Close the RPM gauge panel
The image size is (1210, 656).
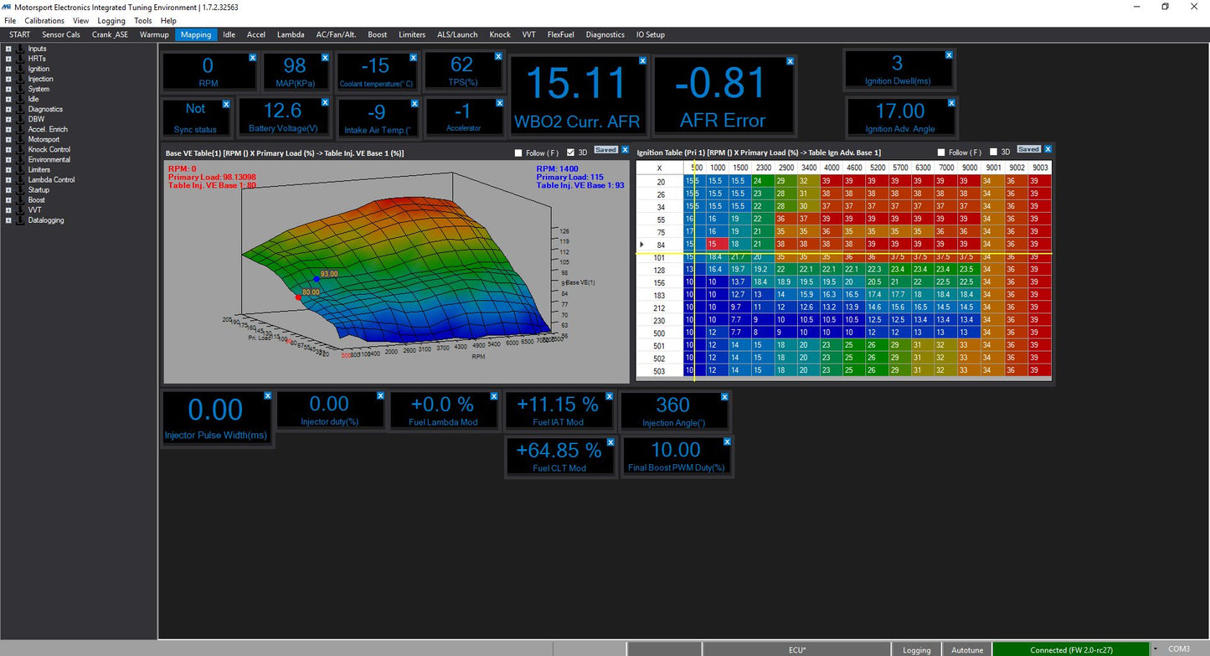(252, 58)
